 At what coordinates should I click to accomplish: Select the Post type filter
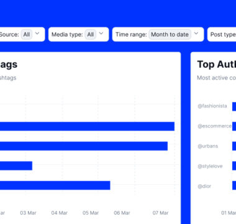(222, 34)
